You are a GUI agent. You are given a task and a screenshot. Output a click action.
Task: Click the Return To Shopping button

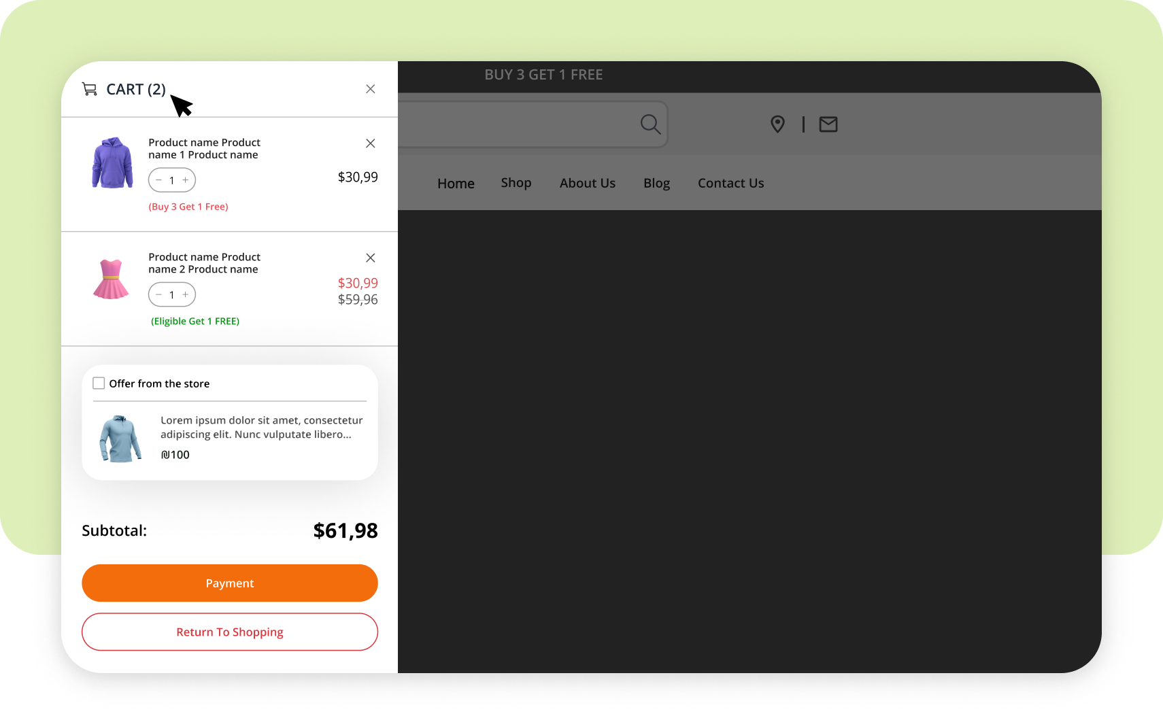coord(230,632)
